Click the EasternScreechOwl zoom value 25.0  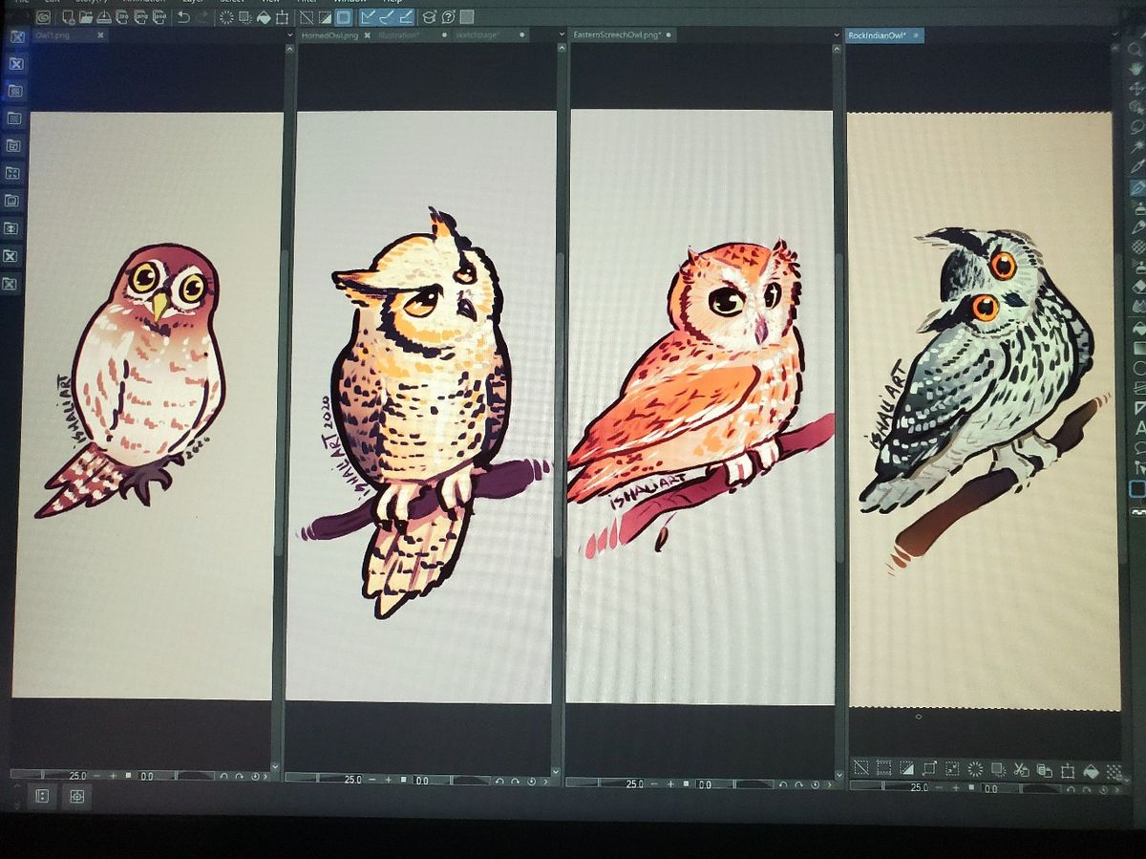[634, 783]
